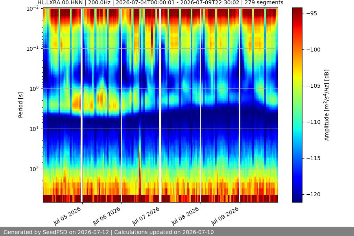
Task: Click the 10⁻¹ y-axis tick label
Action: tap(33, 48)
